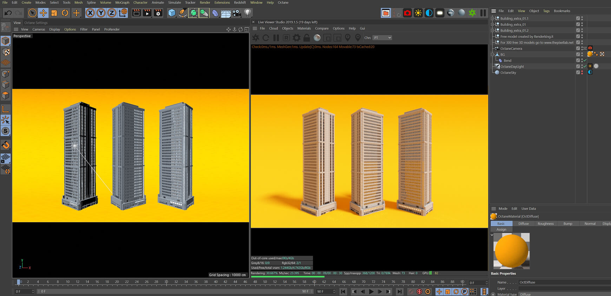Image resolution: width=611 pixels, height=296 pixels.
Task: Click the Undo arrow icon
Action: tap(8, 13)
